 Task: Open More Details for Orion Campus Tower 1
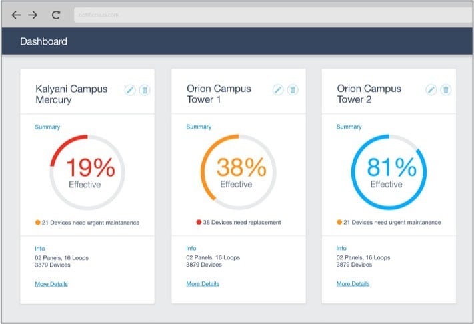tap(203, 284)
